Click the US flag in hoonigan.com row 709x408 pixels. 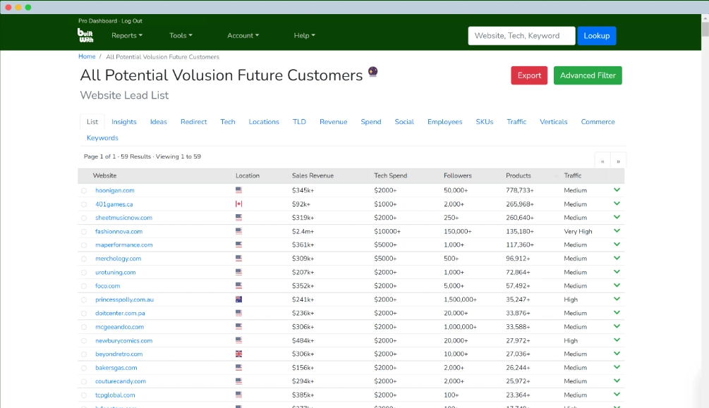click(x=238, y=190)
